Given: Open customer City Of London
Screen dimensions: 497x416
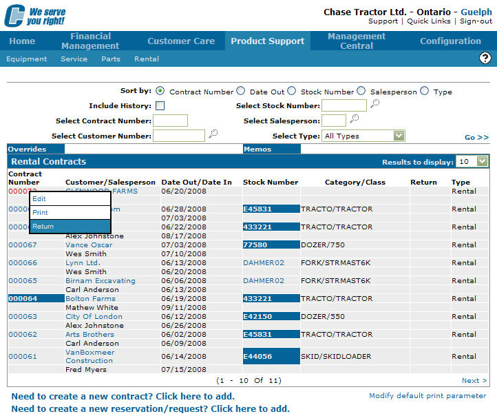Looking at the screenshot, I should [x=94, y=316].
